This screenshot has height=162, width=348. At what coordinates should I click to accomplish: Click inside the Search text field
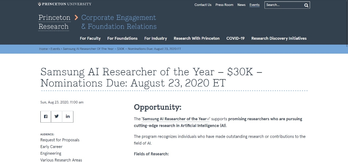[284, 5]
